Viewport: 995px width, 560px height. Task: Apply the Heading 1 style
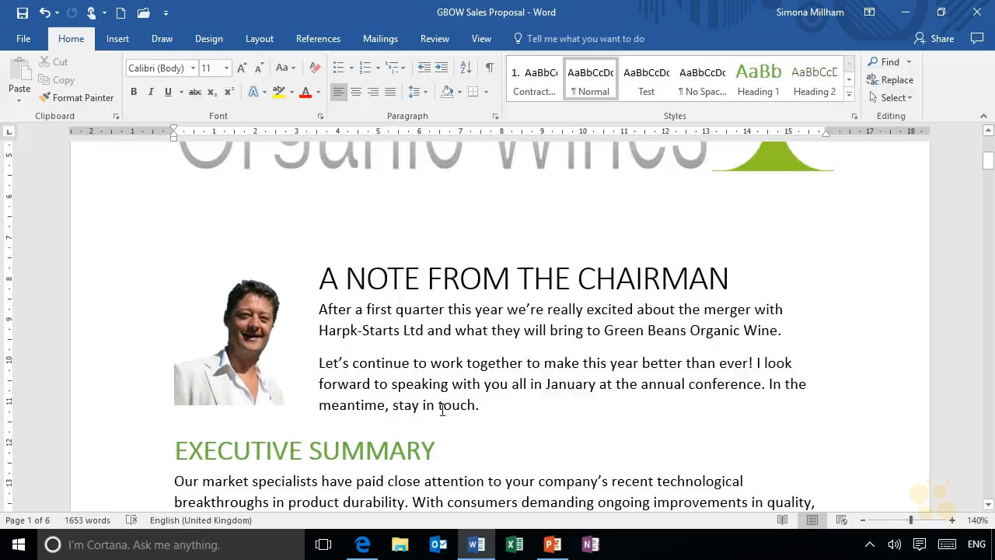758,79
